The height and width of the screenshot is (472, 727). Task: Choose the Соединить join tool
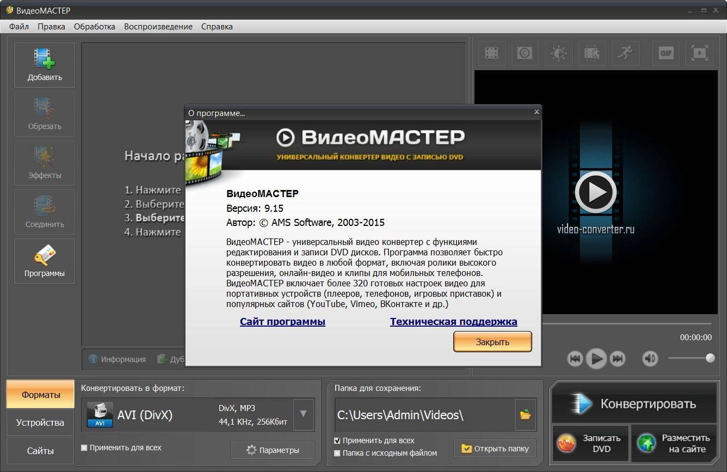click(45, 212)
